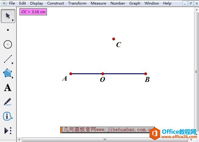The height and width of the screenshot is (142, 199).
Task: Click the Sketchpad document icon in menu bar
Action: tap(5, 3)
